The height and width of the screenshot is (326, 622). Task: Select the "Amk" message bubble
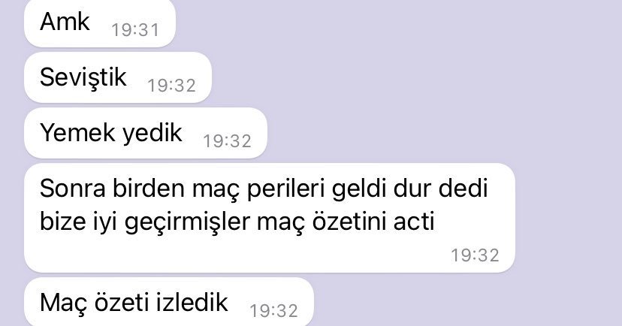point(100,23)
